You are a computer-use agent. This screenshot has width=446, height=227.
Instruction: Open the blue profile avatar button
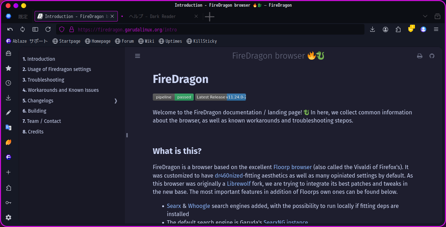[423, 29]
